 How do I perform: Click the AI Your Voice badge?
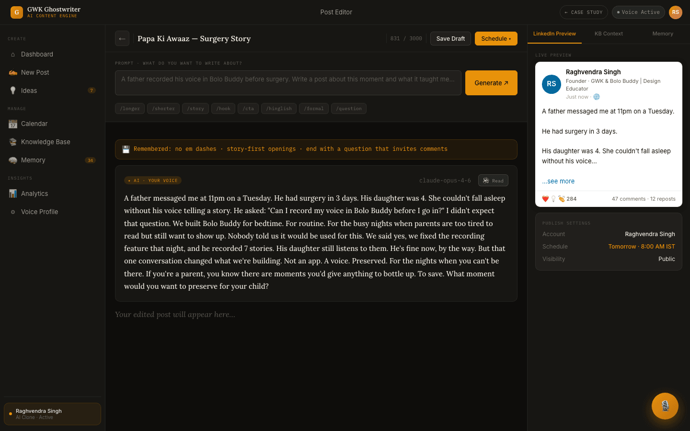153,181
